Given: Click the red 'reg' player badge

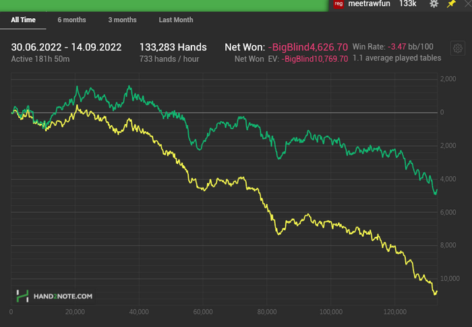Looking at the screenshot, I should [338, 4].
